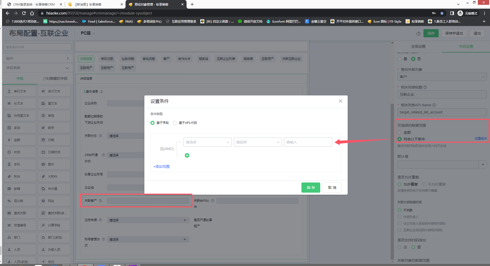Open the second 请选择 operator dropdown in dialog
Image resolution: width=490 pixels, height=266 pixels.
258,142
